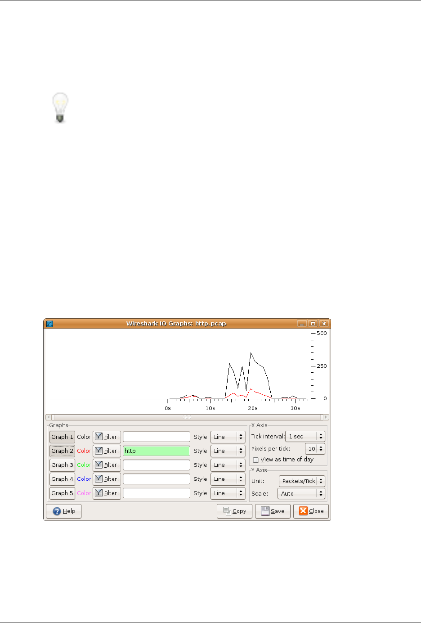This screenshot has width=421, height=623.
Task: Open Graph 4 Style dropdown
Action: click(x=228, y=479)
